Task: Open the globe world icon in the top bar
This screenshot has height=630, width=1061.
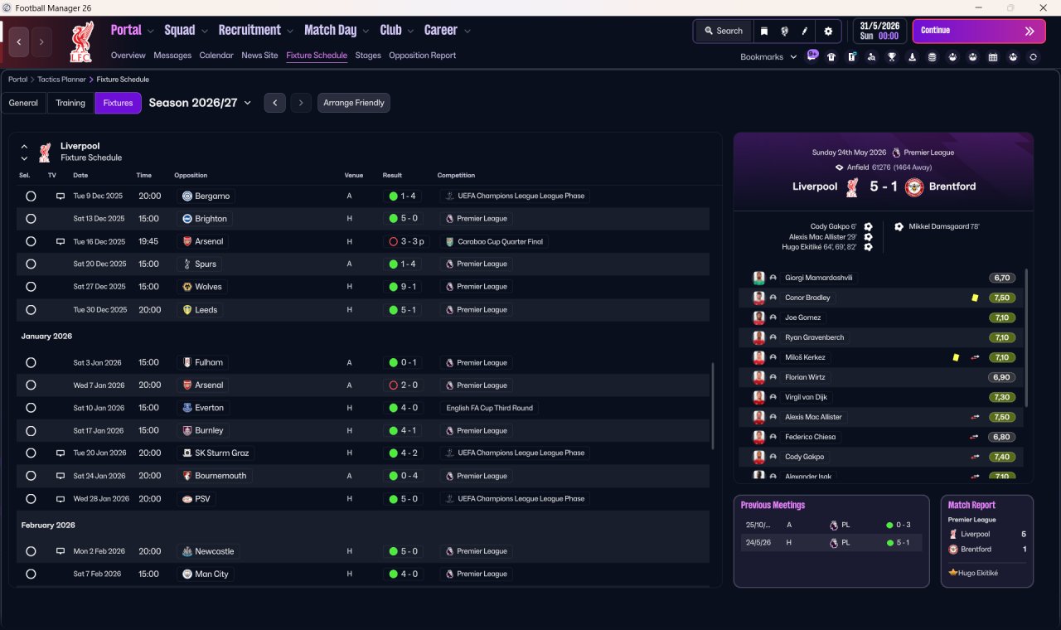Action: (784, 31)
